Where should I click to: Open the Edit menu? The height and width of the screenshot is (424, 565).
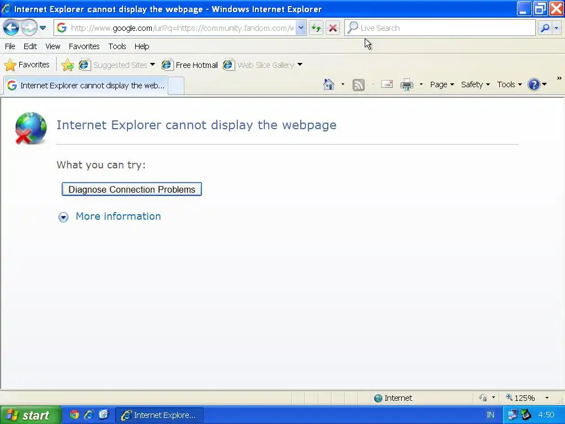point(30,46)
